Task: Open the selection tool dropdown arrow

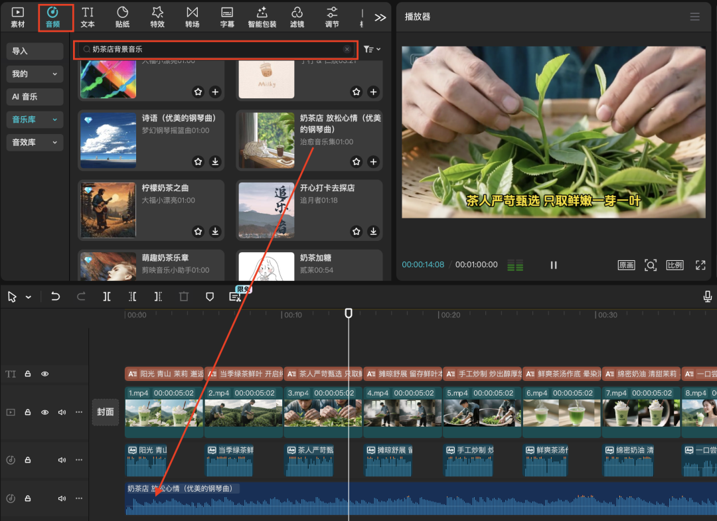Action: (29, 297)
